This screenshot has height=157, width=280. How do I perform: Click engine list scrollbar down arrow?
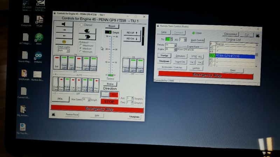[256, 66]
